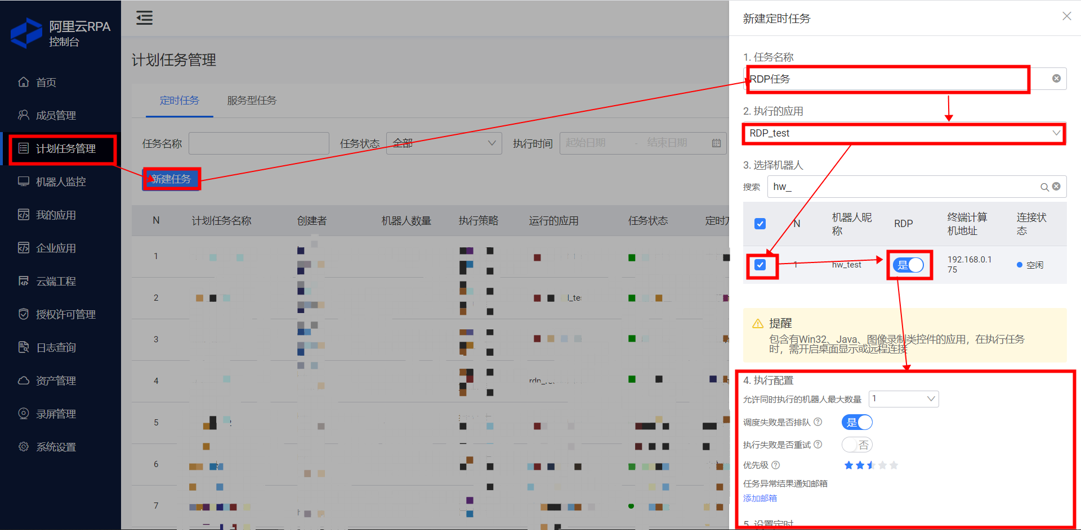Set priority to the first star
This screenshot has width=1081, height=530.
point(848,465)
